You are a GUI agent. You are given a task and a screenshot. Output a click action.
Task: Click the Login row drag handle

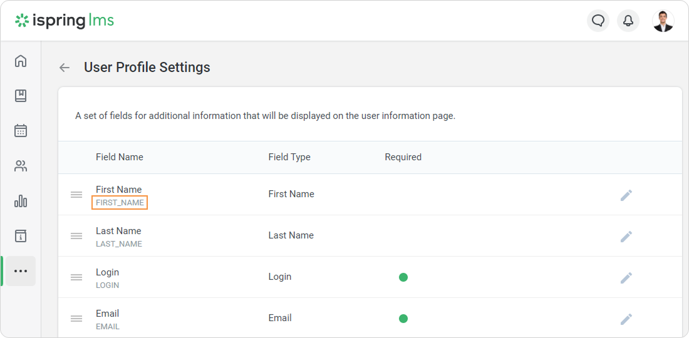[76, 277]
